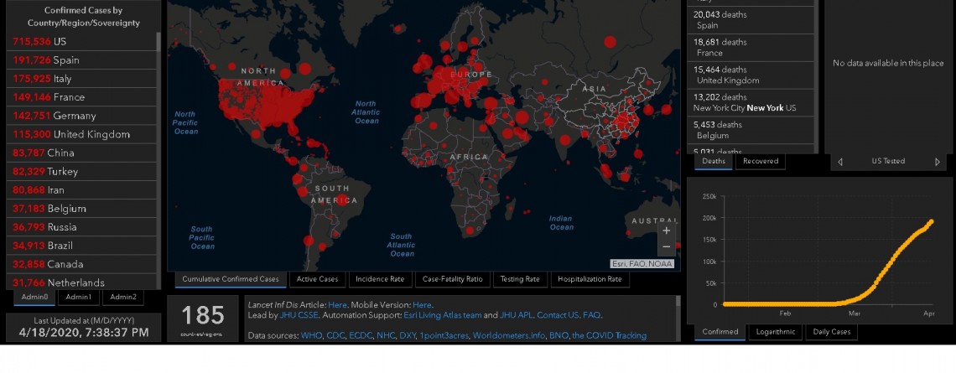Show the Testing Rate map view

coord(520,279)
